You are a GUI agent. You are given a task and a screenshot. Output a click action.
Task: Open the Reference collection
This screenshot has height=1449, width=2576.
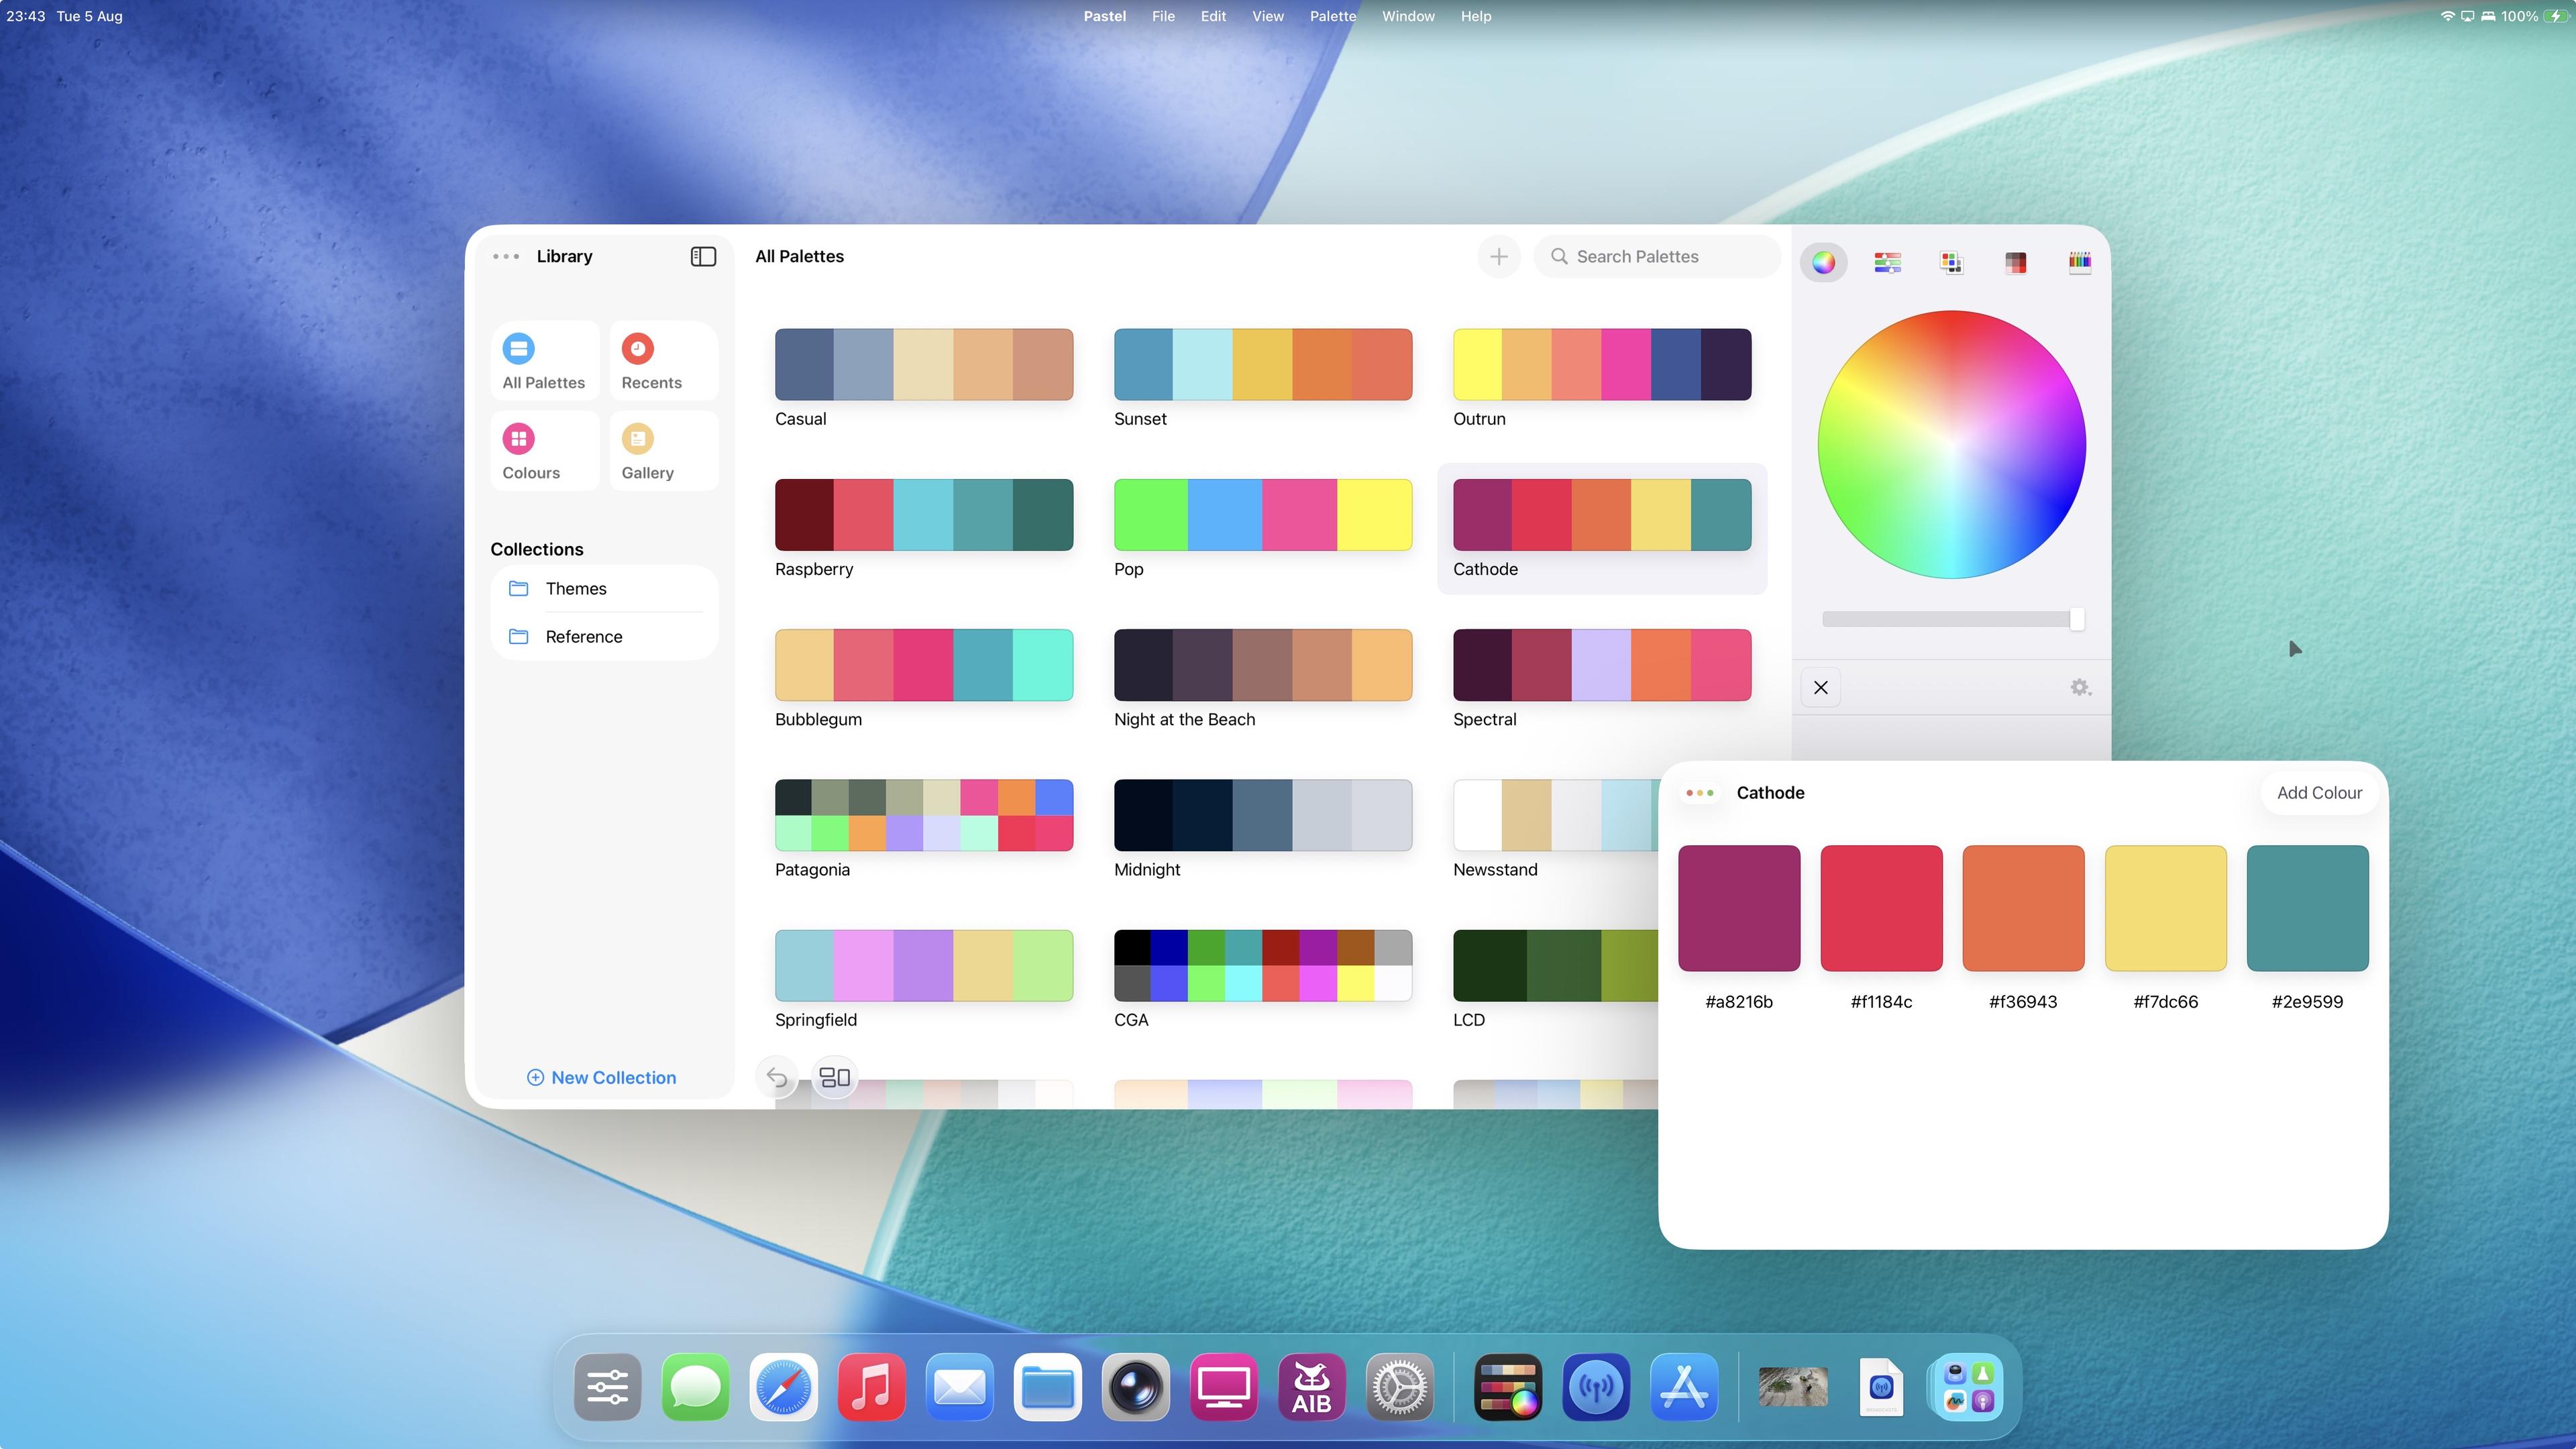click(604, 637)
